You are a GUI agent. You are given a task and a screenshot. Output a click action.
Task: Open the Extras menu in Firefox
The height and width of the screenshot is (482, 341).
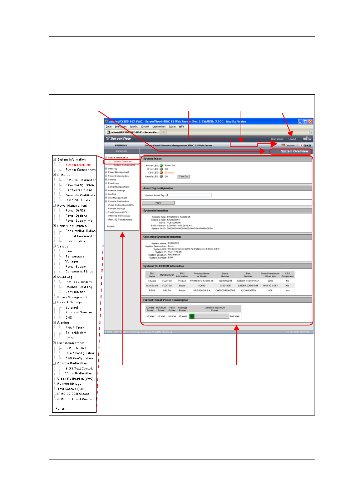tap(172, 127)
